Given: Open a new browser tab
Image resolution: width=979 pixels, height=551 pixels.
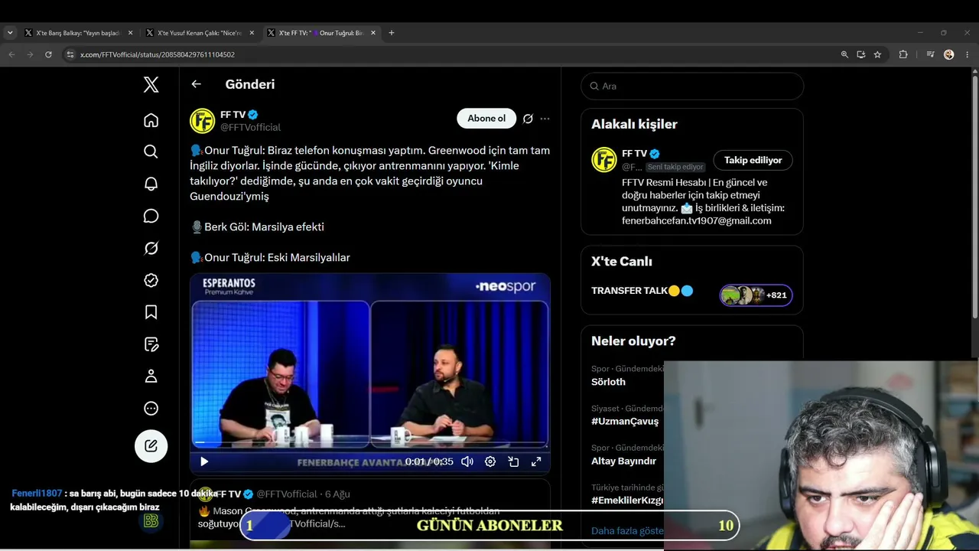Looking at the screenshot, I should point(392,33).
